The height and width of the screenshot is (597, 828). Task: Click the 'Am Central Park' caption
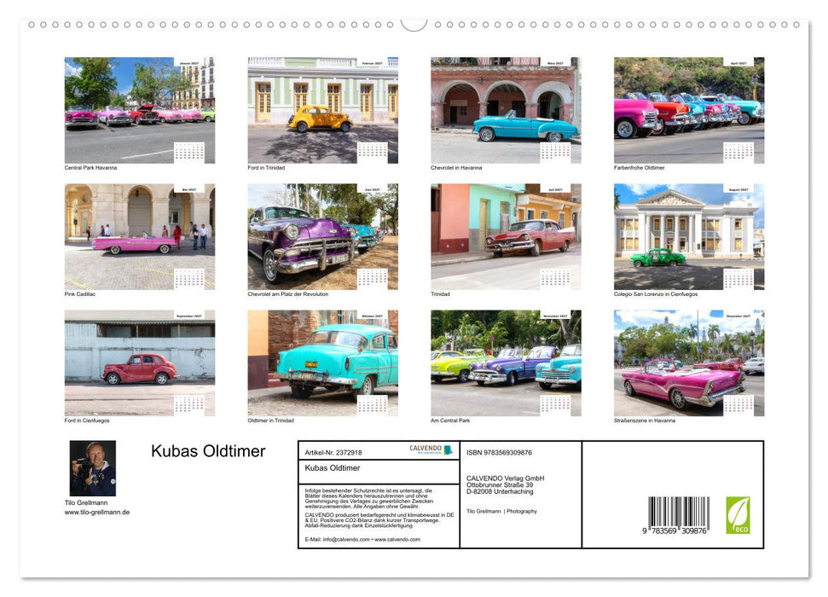coord(450,420)
